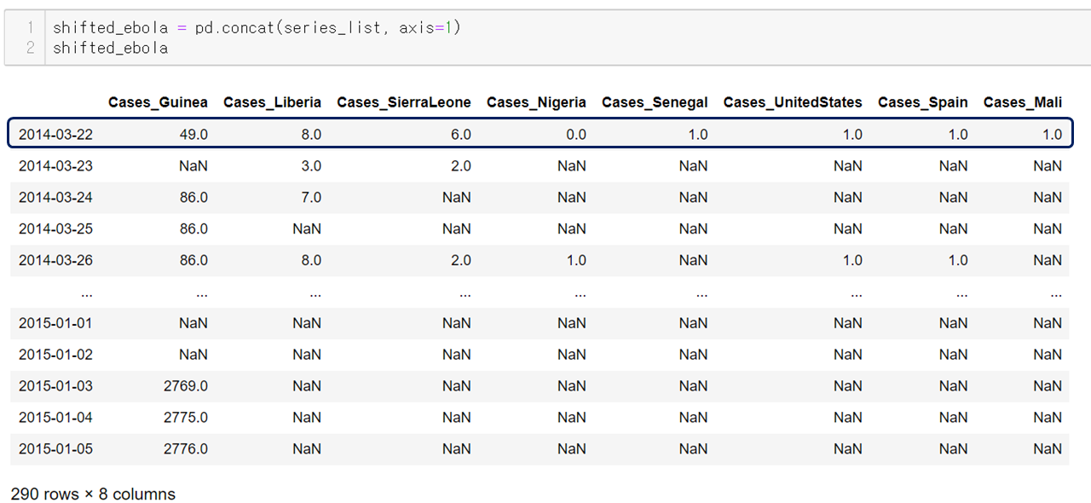The image size is (1091, 503).
Task: Click the SierraLeone NaN cell on 2014-03-24
Action: [x=456, y=198]
